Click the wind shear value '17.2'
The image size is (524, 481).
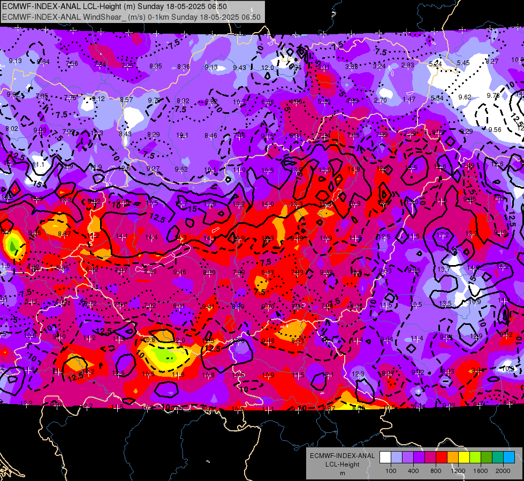[x=443, y=235]
